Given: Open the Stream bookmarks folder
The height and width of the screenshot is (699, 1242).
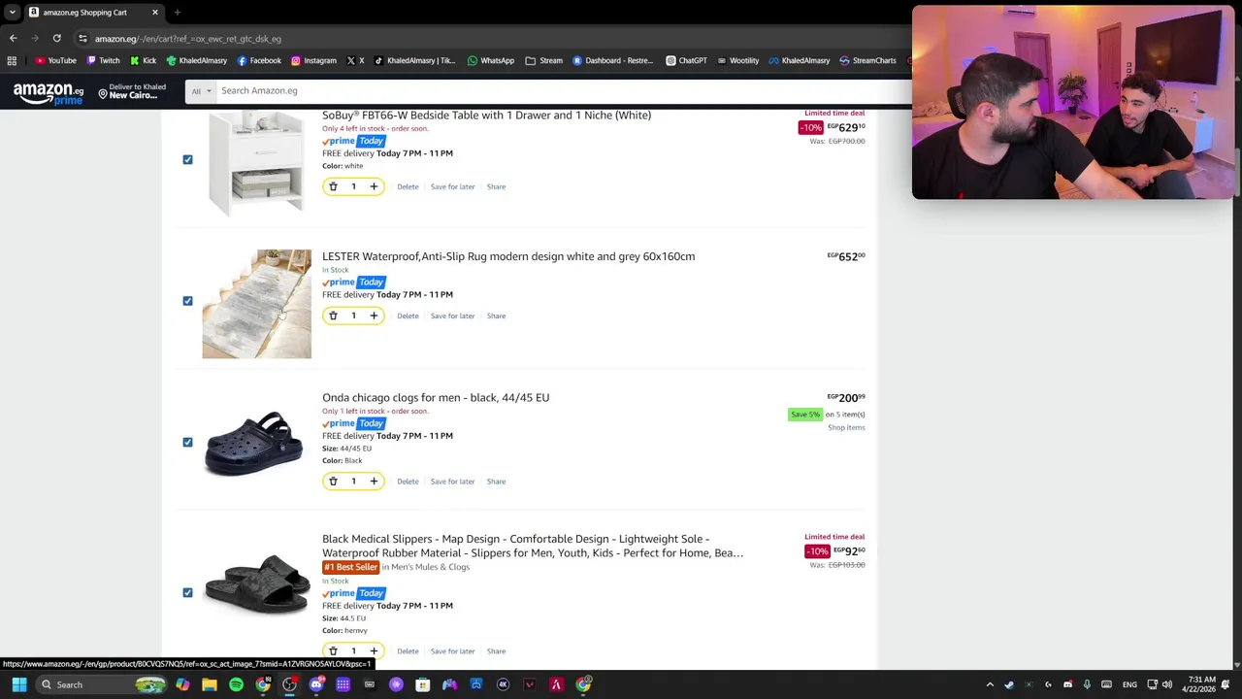Looking at the screenshot, I should click(544, 60).
